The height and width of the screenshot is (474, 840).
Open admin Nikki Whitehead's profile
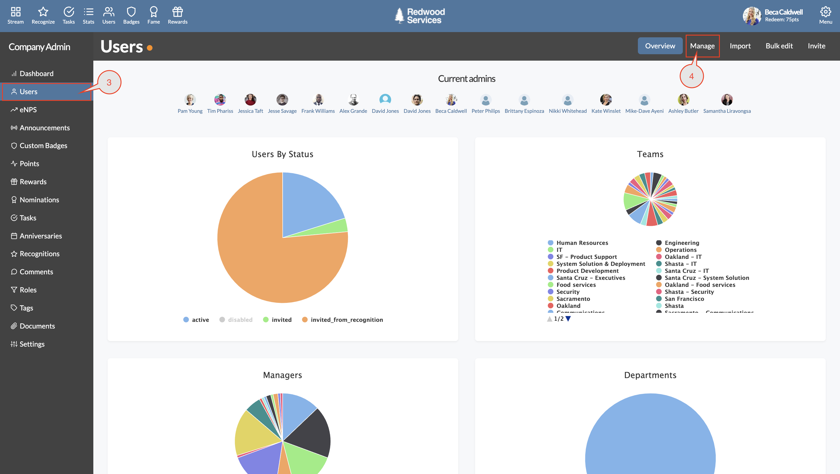[567, 104]
